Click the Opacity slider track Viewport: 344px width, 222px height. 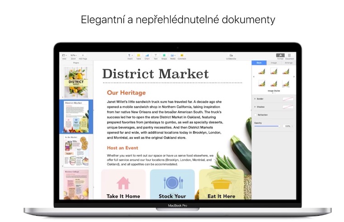tap(267, 126)
